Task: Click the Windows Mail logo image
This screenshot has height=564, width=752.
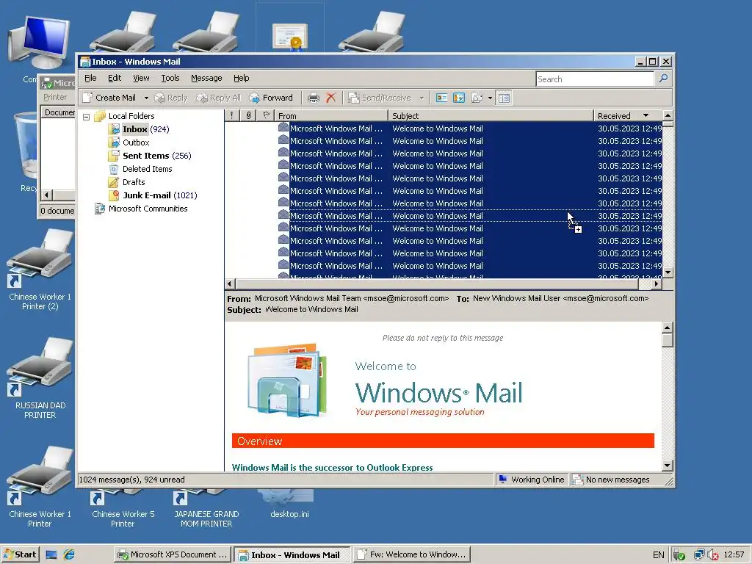Action: 287,380
